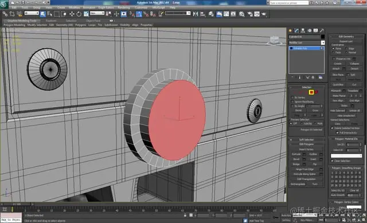Select the SubObj preview selection radio
Screen dimensions: 367x223
302,123
